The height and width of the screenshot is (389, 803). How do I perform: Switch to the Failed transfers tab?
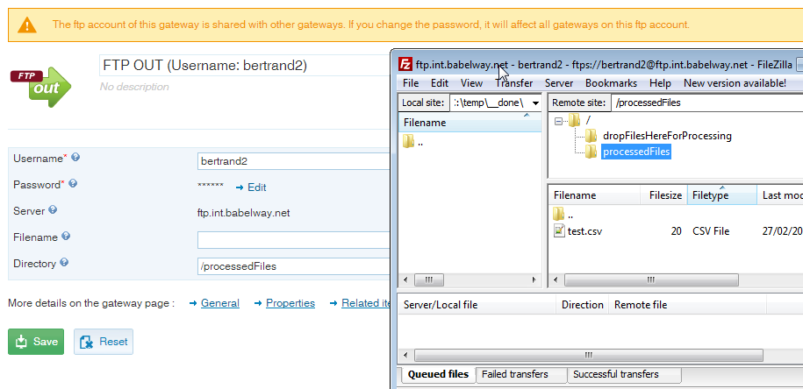pyautogui.click(x=520, y=375)
